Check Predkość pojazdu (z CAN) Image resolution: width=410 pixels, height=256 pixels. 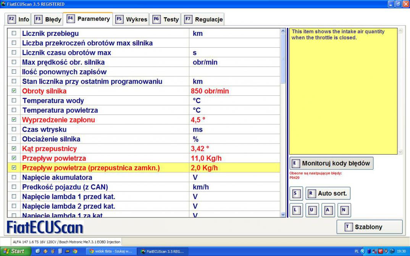[14, 187]
